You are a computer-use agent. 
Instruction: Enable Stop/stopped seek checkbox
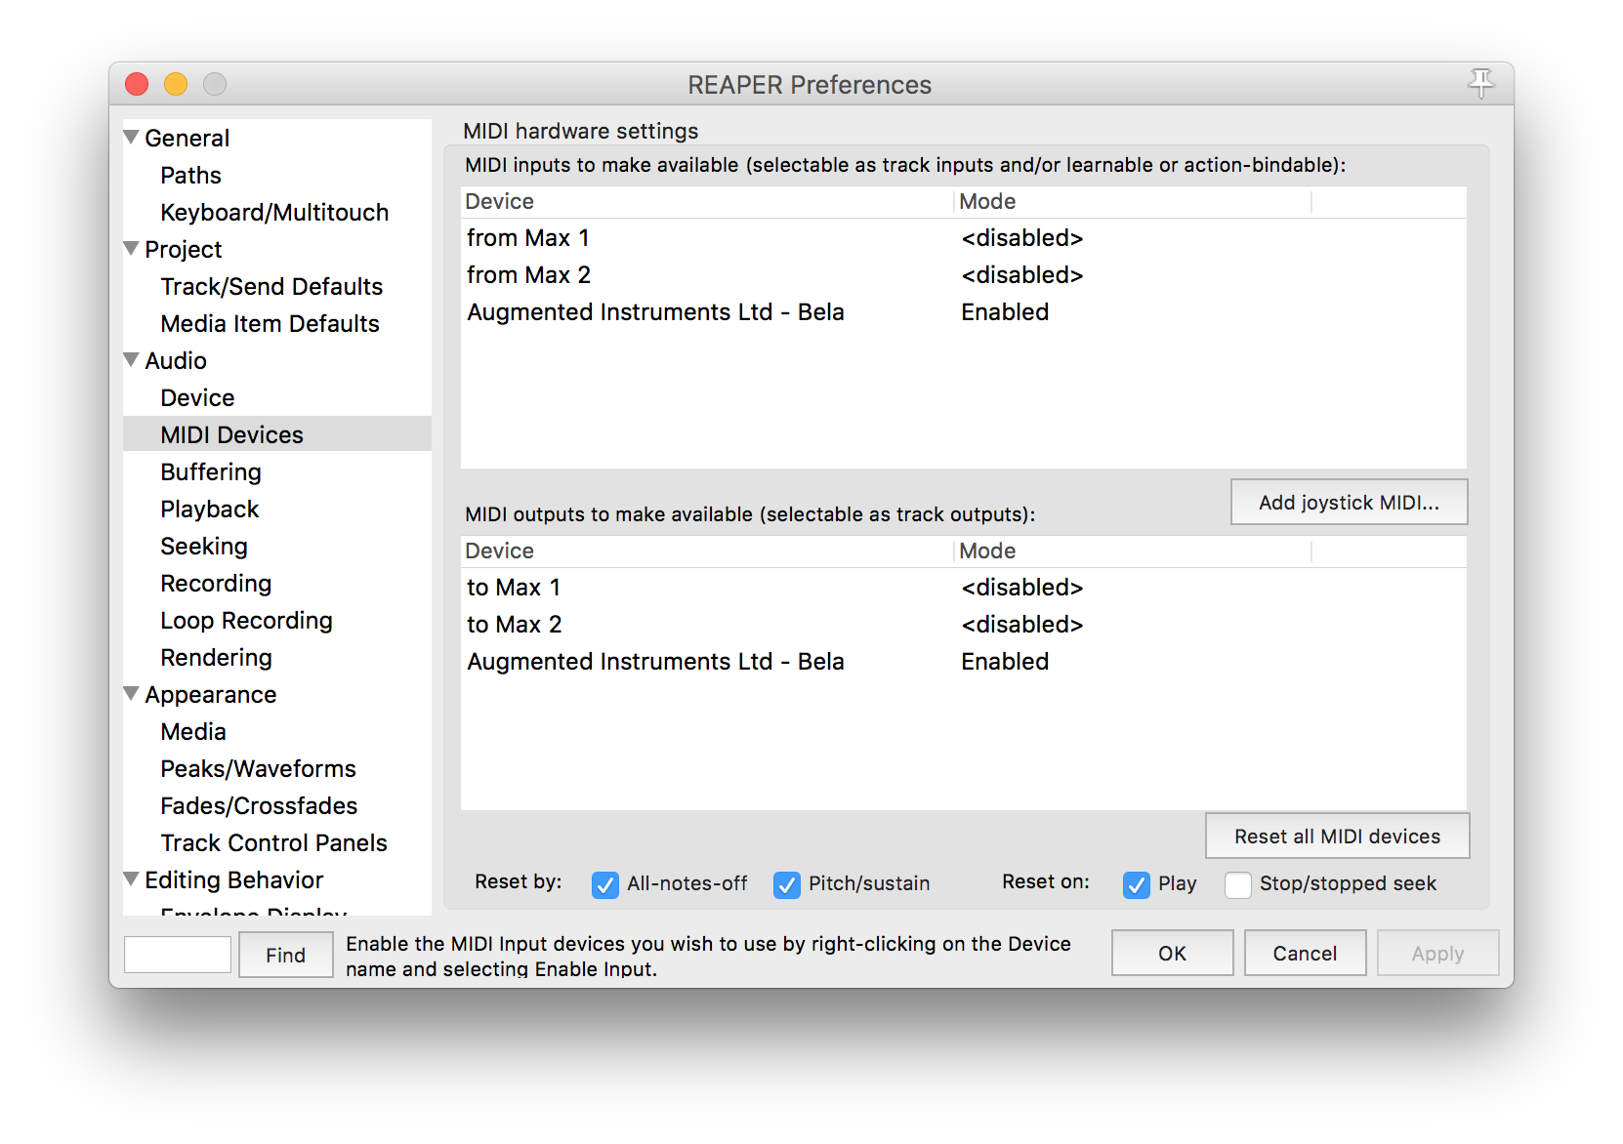pos(1238,884)
